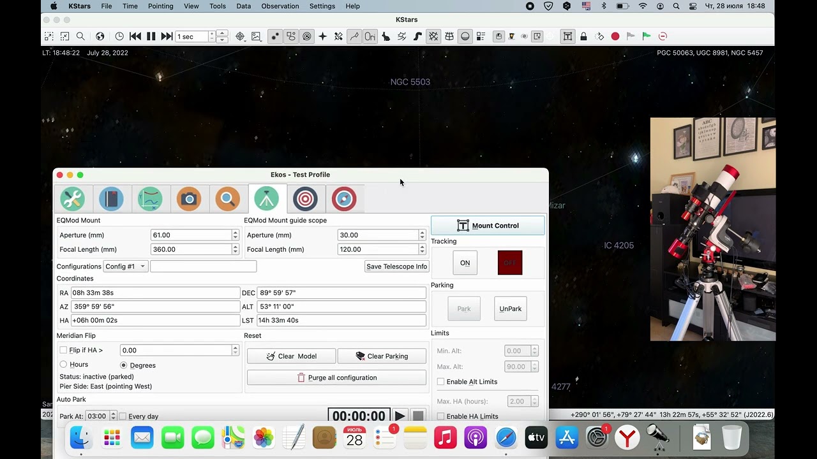Viewport: 817px width, 459px height.
Task: Click the set time clock icon
Action: (x=119, y=36)
